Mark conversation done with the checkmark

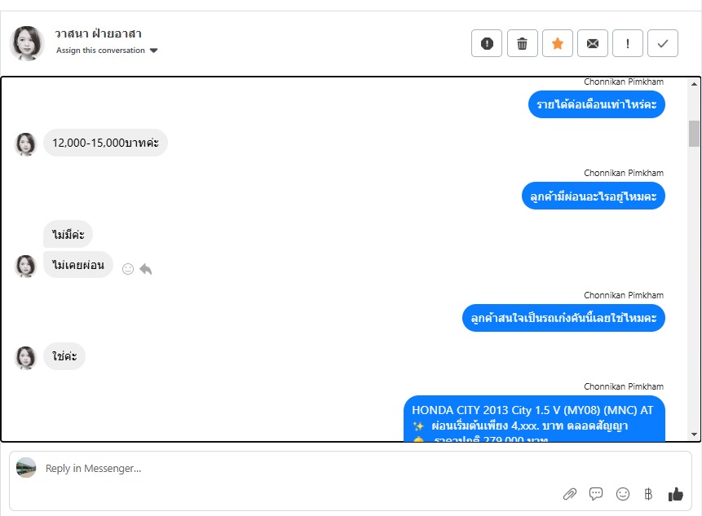click(x=663, y=43)
